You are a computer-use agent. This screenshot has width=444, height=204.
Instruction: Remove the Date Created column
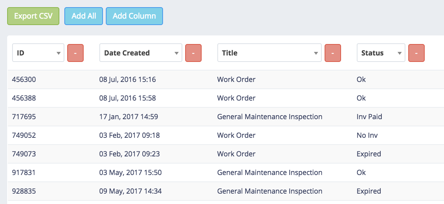tap(193, 53)
